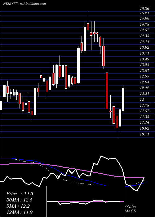Click the 13.28 price axis label
The image size is (155, 217).
click(x=144, y=65)
